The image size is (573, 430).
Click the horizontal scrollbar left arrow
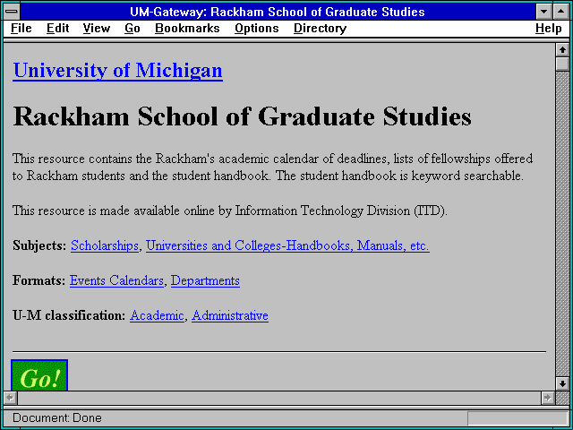coord(10,398)
